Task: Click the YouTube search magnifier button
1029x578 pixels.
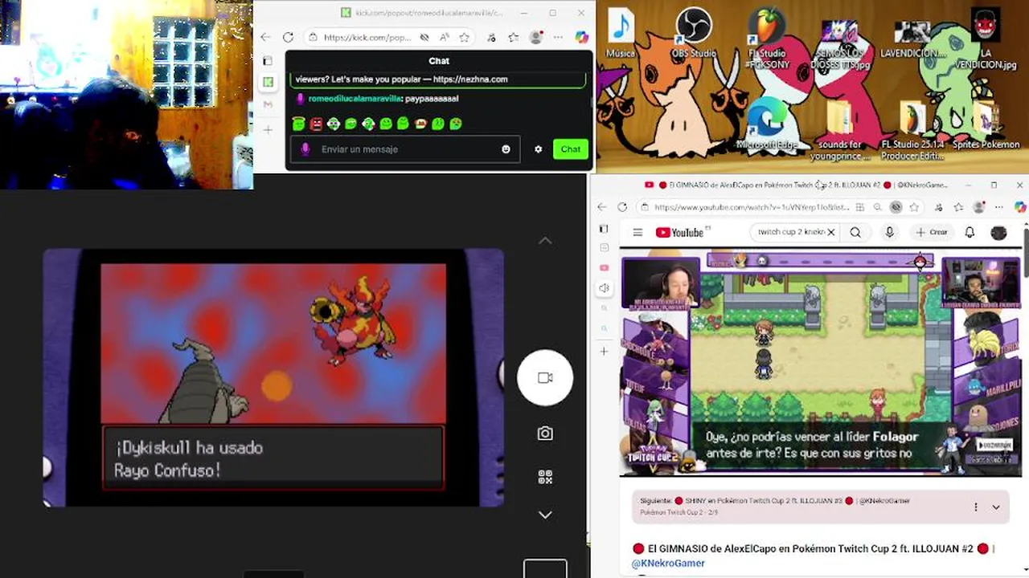Action: click(x=855, y=232)
